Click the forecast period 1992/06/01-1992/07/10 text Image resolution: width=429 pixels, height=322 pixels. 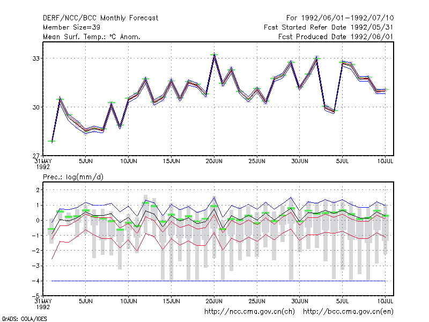click(x=347, y=18)
